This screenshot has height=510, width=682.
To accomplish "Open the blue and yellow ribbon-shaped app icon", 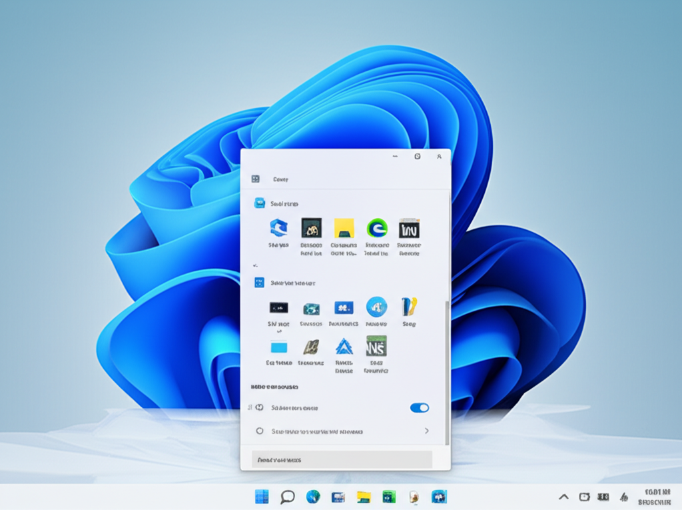I will (410, 307).
